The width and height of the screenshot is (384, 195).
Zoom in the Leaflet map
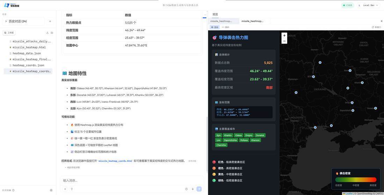[284, 36]
